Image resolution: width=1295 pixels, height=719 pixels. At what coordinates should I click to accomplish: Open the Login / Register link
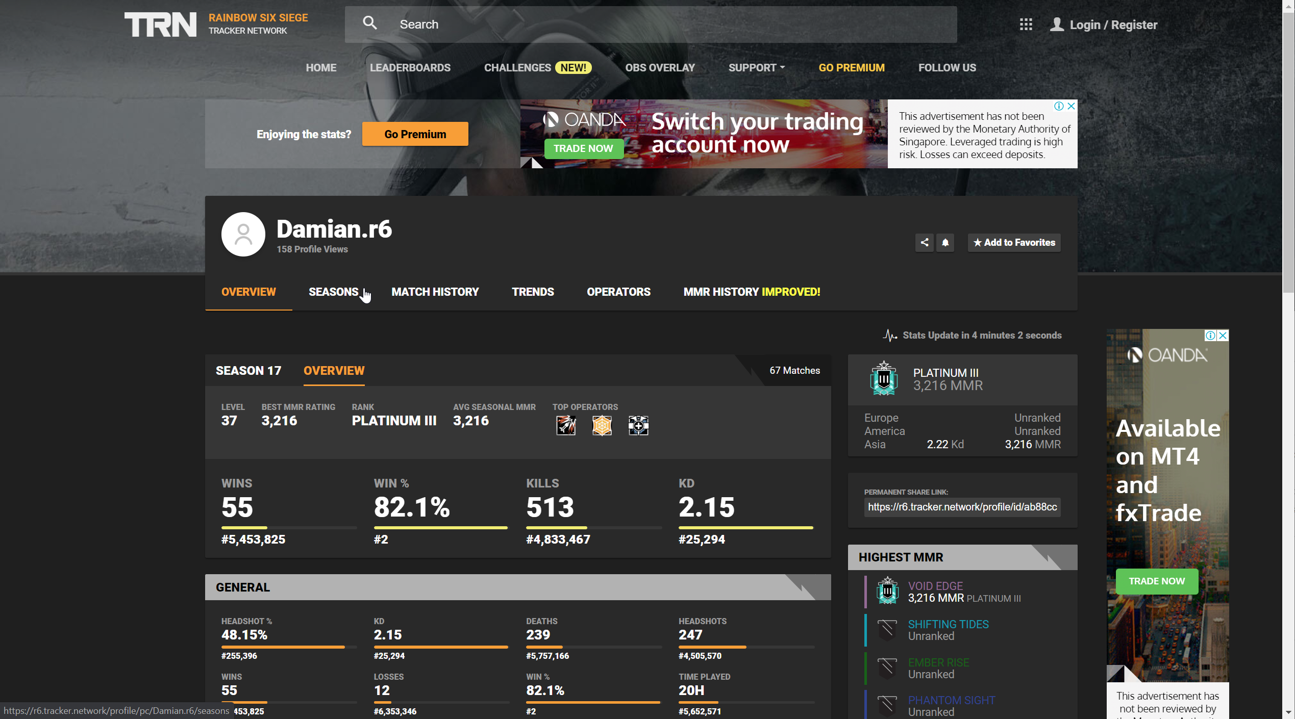tap(1113, 24)
